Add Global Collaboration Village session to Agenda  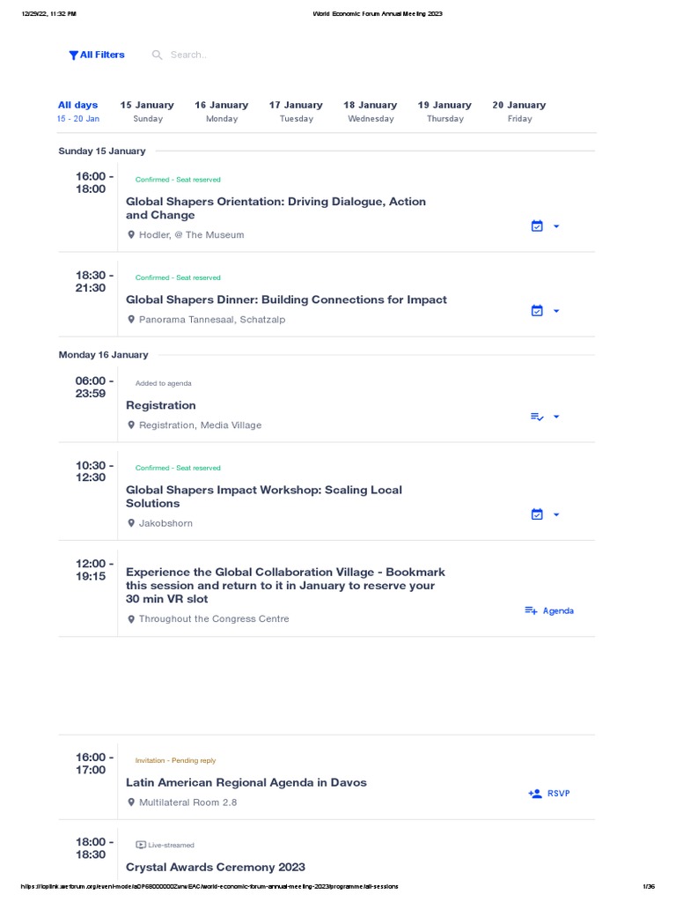(x=549, y=610)
